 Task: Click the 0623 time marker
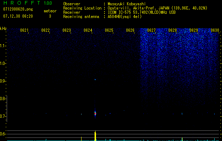[67, 30]
